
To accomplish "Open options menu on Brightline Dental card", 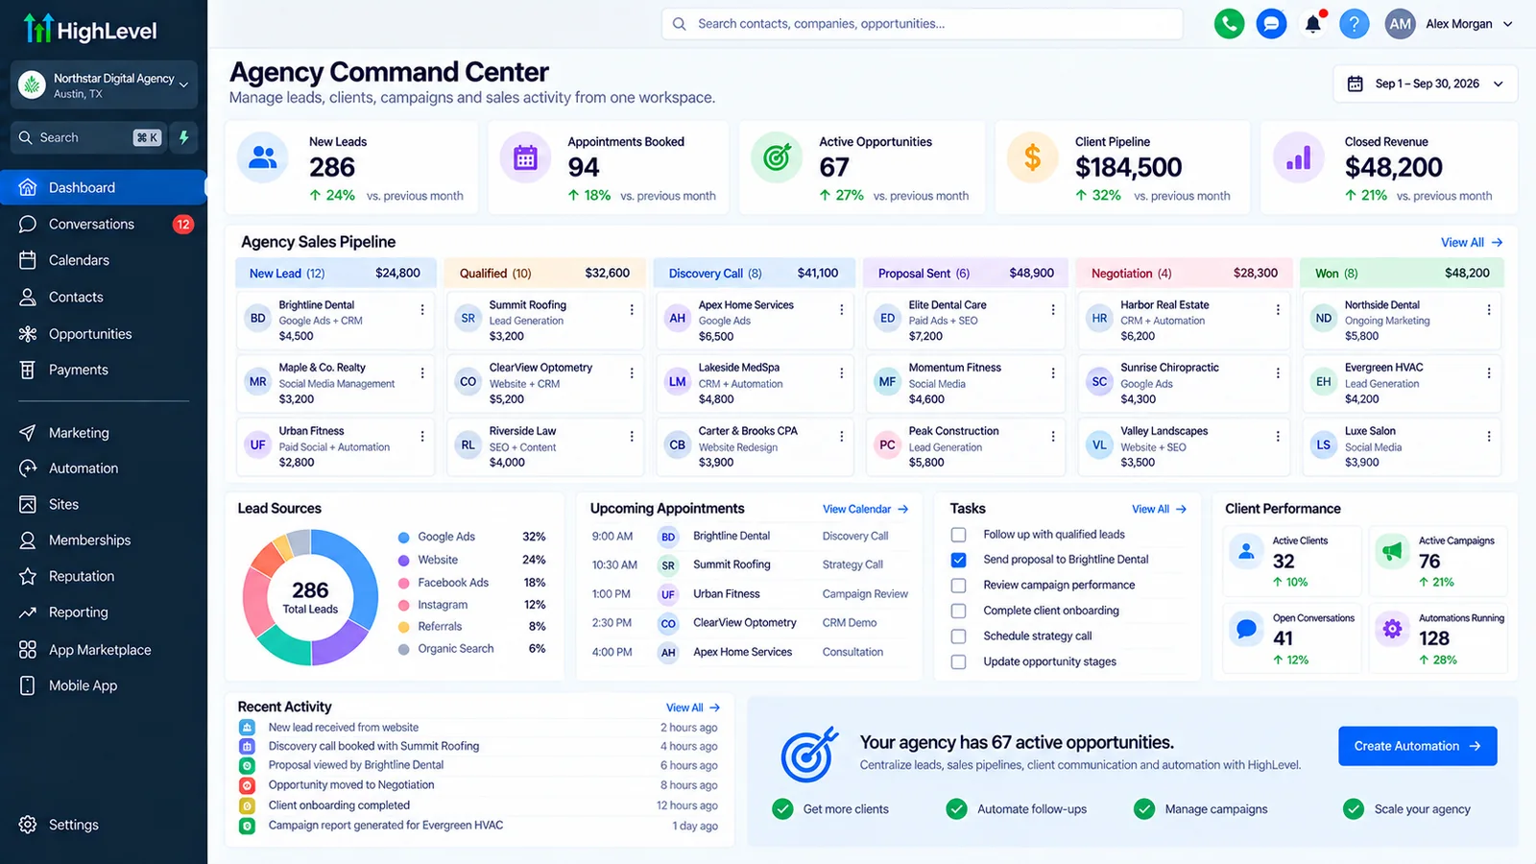I will point(422,310).
